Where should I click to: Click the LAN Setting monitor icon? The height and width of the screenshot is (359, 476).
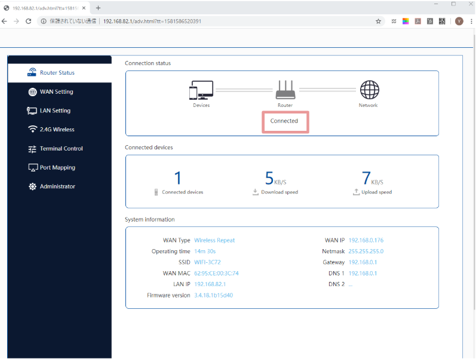(32, 111)
